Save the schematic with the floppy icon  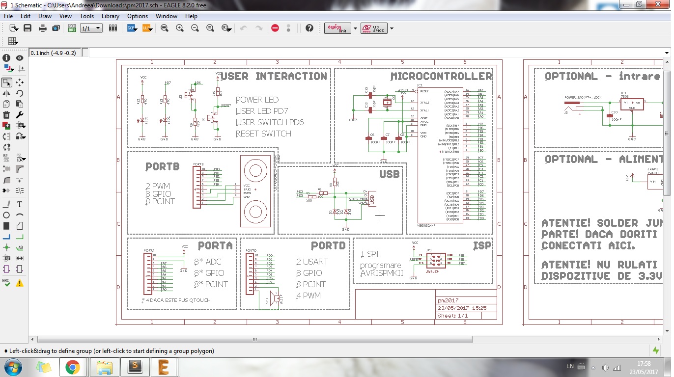click(x=28, y=28)
